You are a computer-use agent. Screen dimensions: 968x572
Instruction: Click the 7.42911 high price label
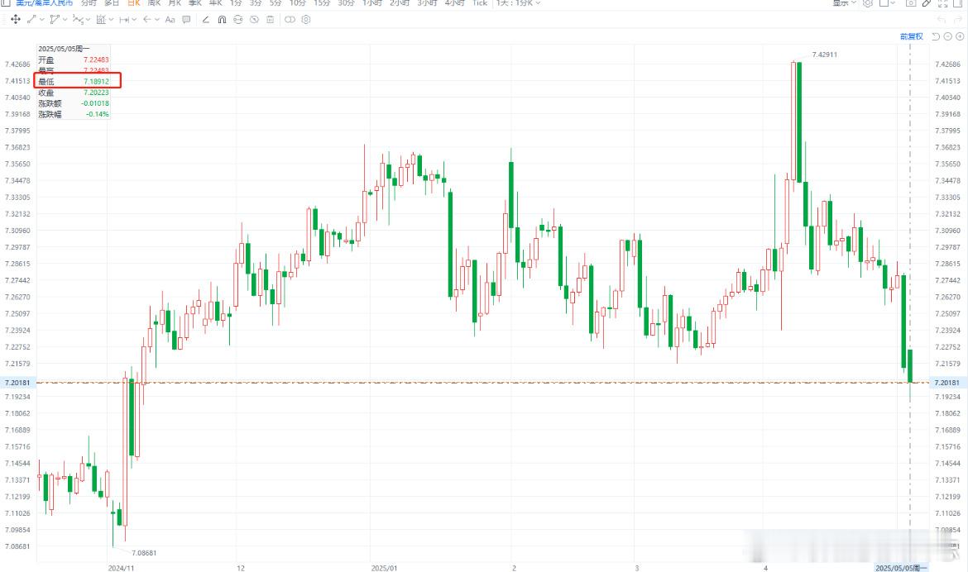(824, 55)
